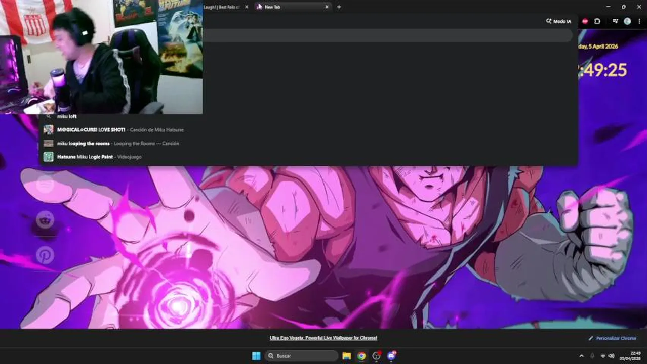Screen dimensions: 647x364
Task: Open the Chrome three-dot menu
Action: [x=639, y=21]
